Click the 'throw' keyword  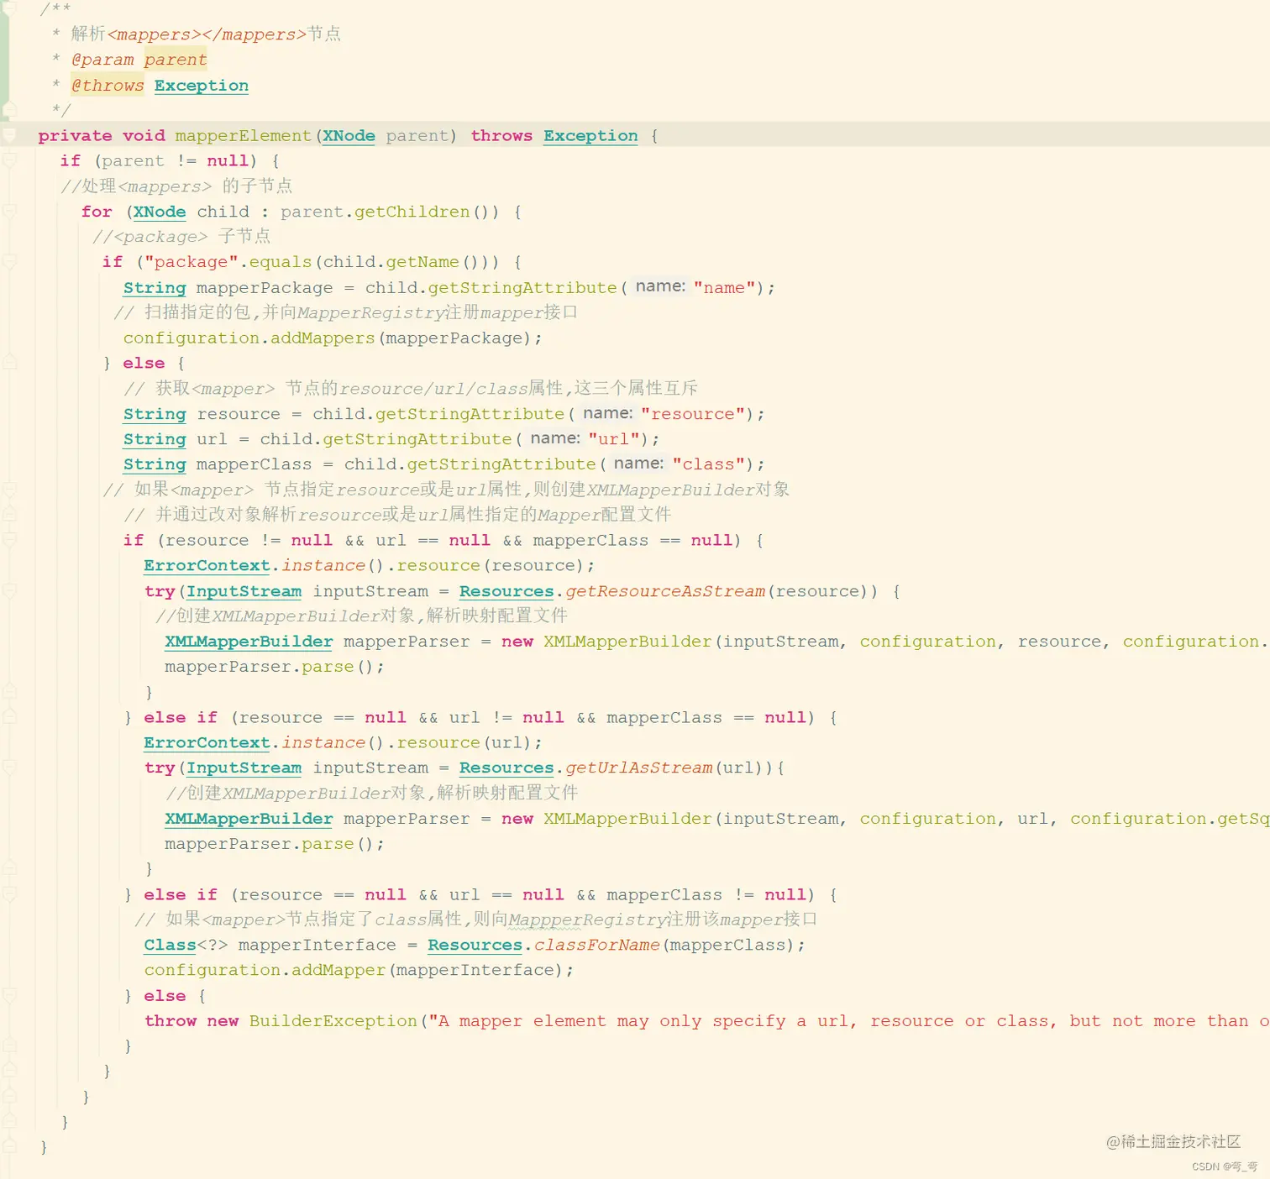(x=170, y=1021)
